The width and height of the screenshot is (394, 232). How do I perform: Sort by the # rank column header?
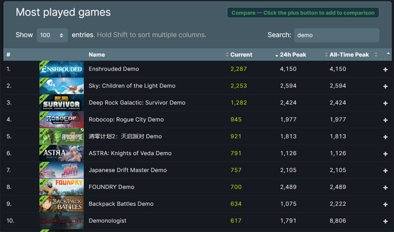point(8,55)
